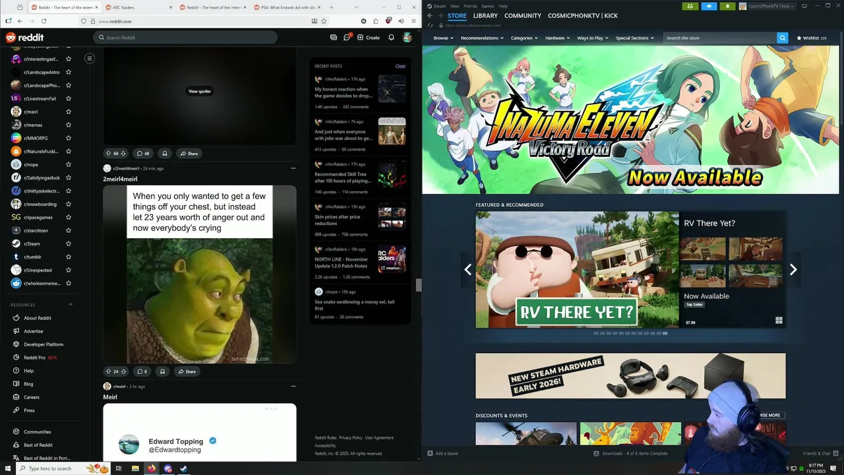This screenshot has width=844, height=475.
Task: Open Steam friends green button
Action: coord(690,6)
